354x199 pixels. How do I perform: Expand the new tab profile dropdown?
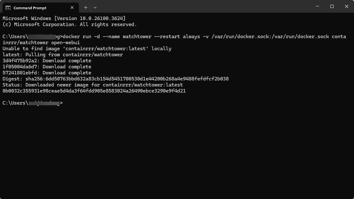pos(95,8)
